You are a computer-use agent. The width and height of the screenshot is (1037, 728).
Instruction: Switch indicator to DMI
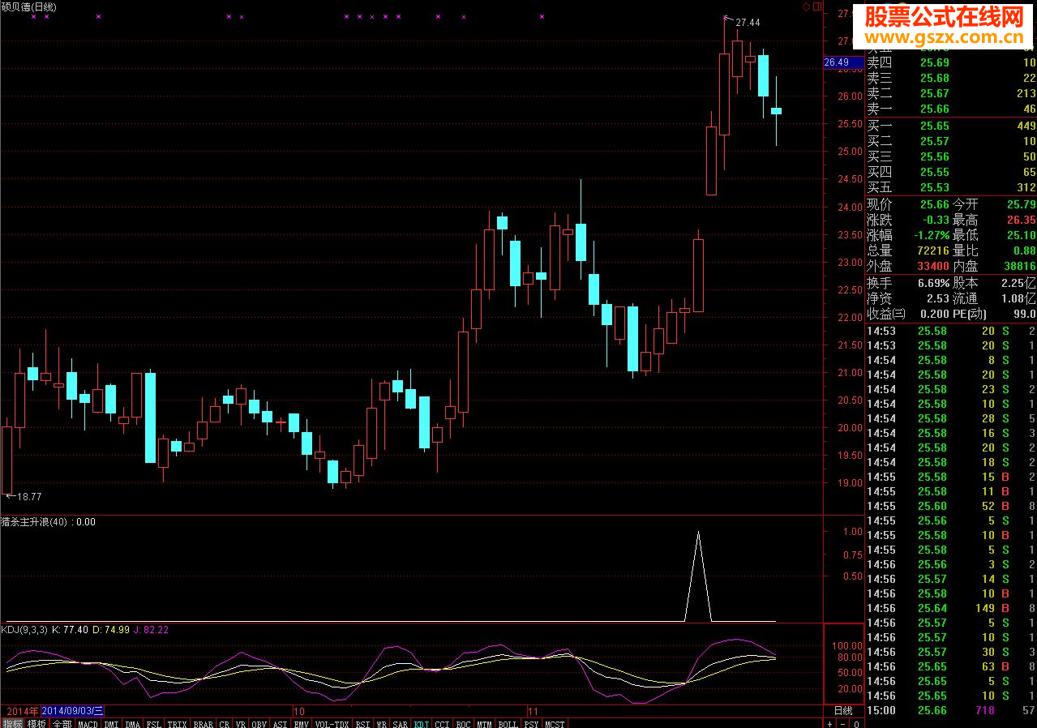pyautogui.click(x=112, y=723)
